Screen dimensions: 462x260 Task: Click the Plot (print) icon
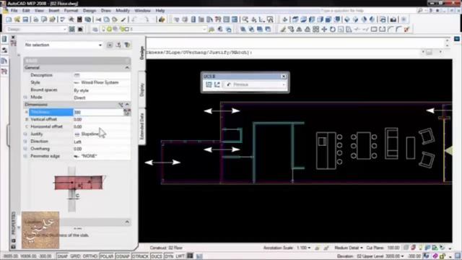[35, 19]
